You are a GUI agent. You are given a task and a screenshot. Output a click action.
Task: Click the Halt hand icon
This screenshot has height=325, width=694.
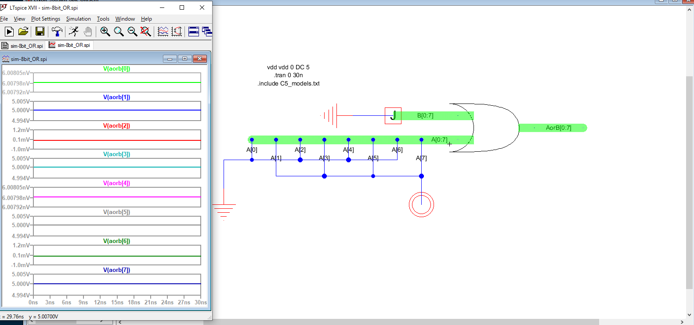click(88, 32)
